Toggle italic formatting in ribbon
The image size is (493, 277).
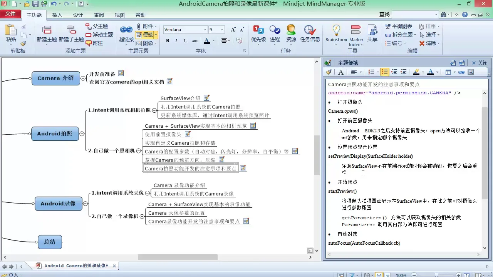coord(176,41)
